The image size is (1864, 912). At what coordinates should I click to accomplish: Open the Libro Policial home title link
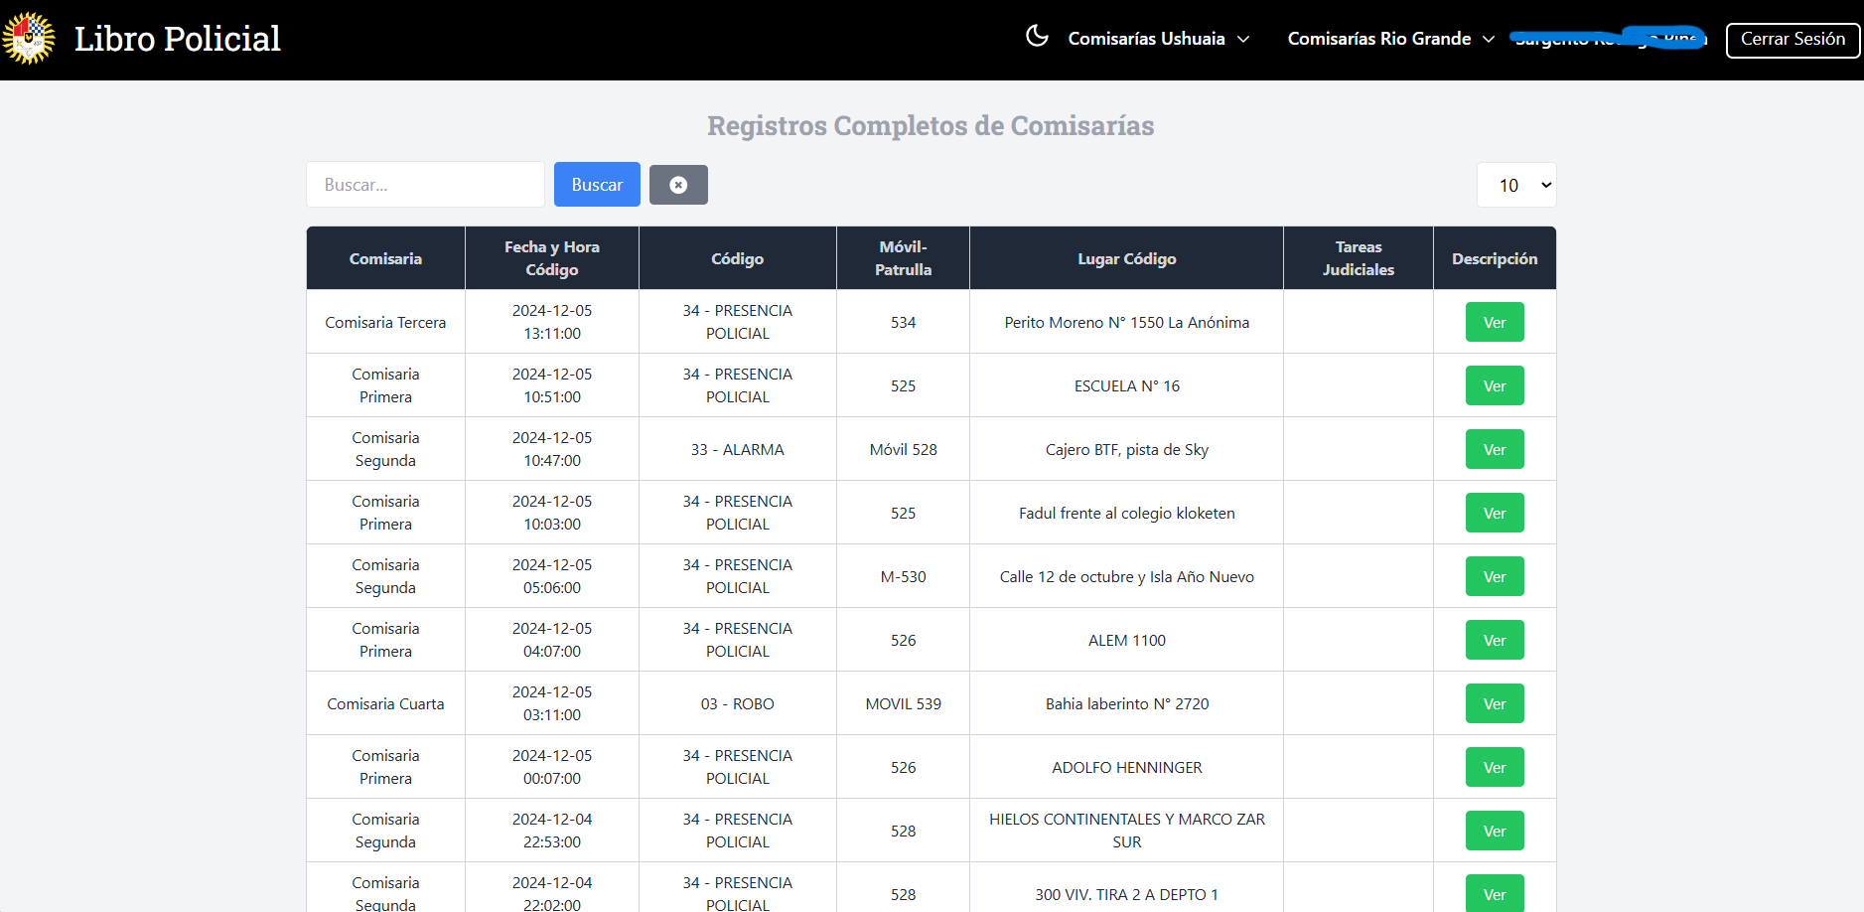coord(177,39)
